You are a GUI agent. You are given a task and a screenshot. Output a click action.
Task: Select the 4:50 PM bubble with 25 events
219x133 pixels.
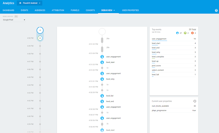pyautogui.click(x=40, y=38)
